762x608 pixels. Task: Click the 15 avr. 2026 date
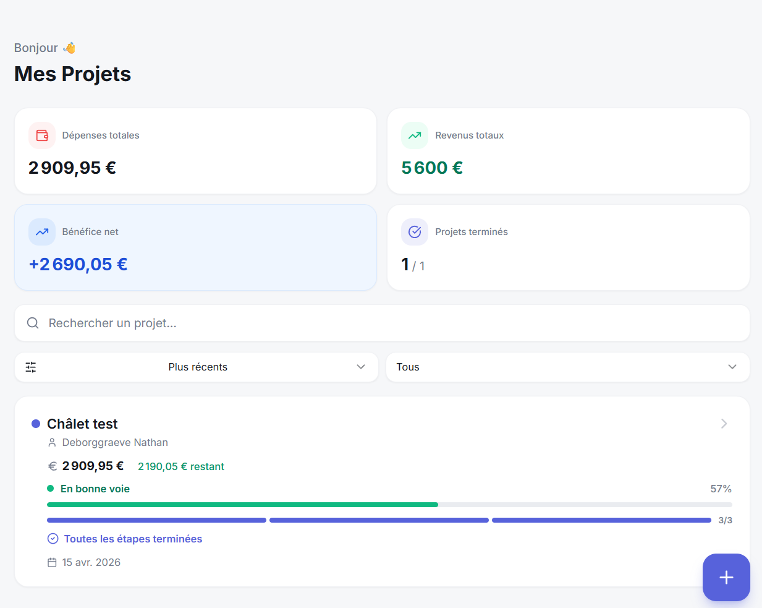click(91, 562)
